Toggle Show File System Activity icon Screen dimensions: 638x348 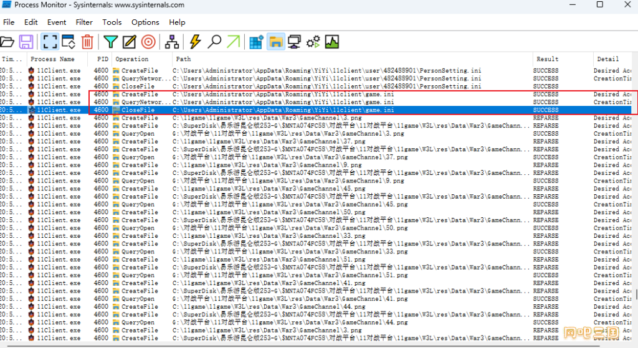[x=276, y=42]
